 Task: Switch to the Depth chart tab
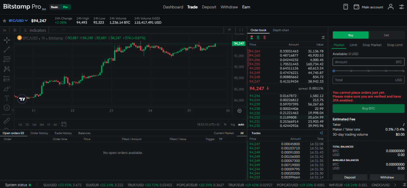pyautogui.click(x=281, y=30)
